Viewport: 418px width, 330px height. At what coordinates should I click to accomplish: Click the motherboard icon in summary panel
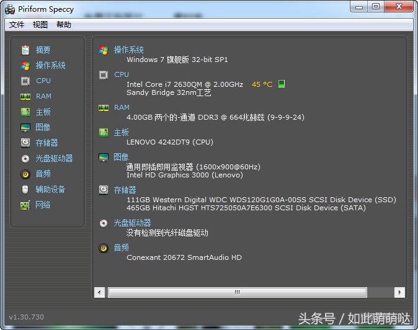104,133
